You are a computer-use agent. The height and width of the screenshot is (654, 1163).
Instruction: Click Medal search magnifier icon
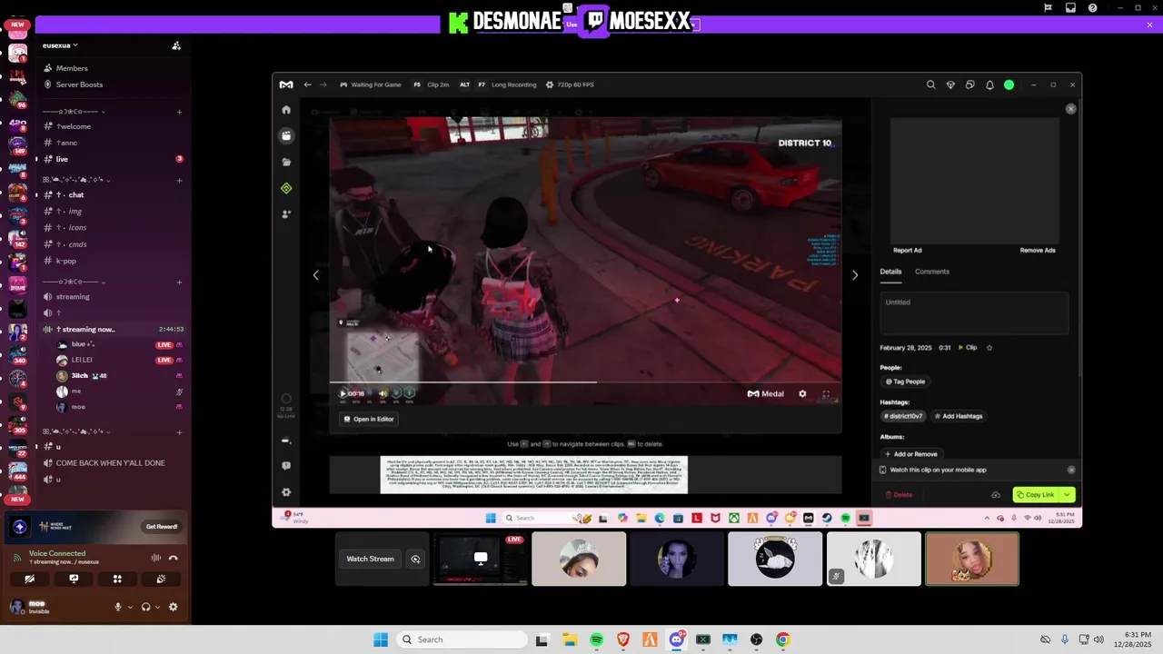[x=930, y=84]
